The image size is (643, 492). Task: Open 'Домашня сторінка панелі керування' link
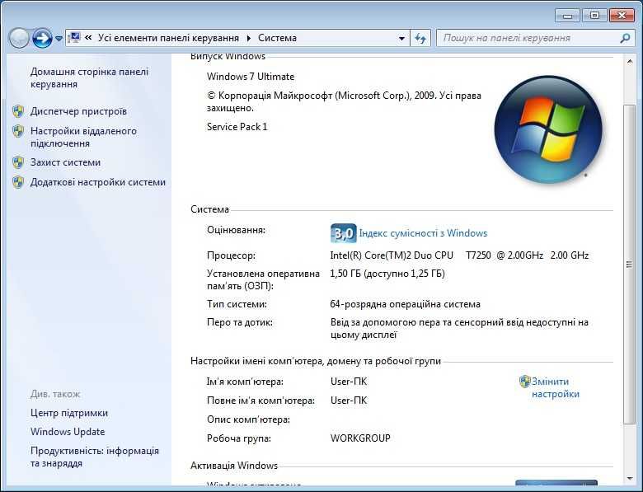(x=89, y=78)
